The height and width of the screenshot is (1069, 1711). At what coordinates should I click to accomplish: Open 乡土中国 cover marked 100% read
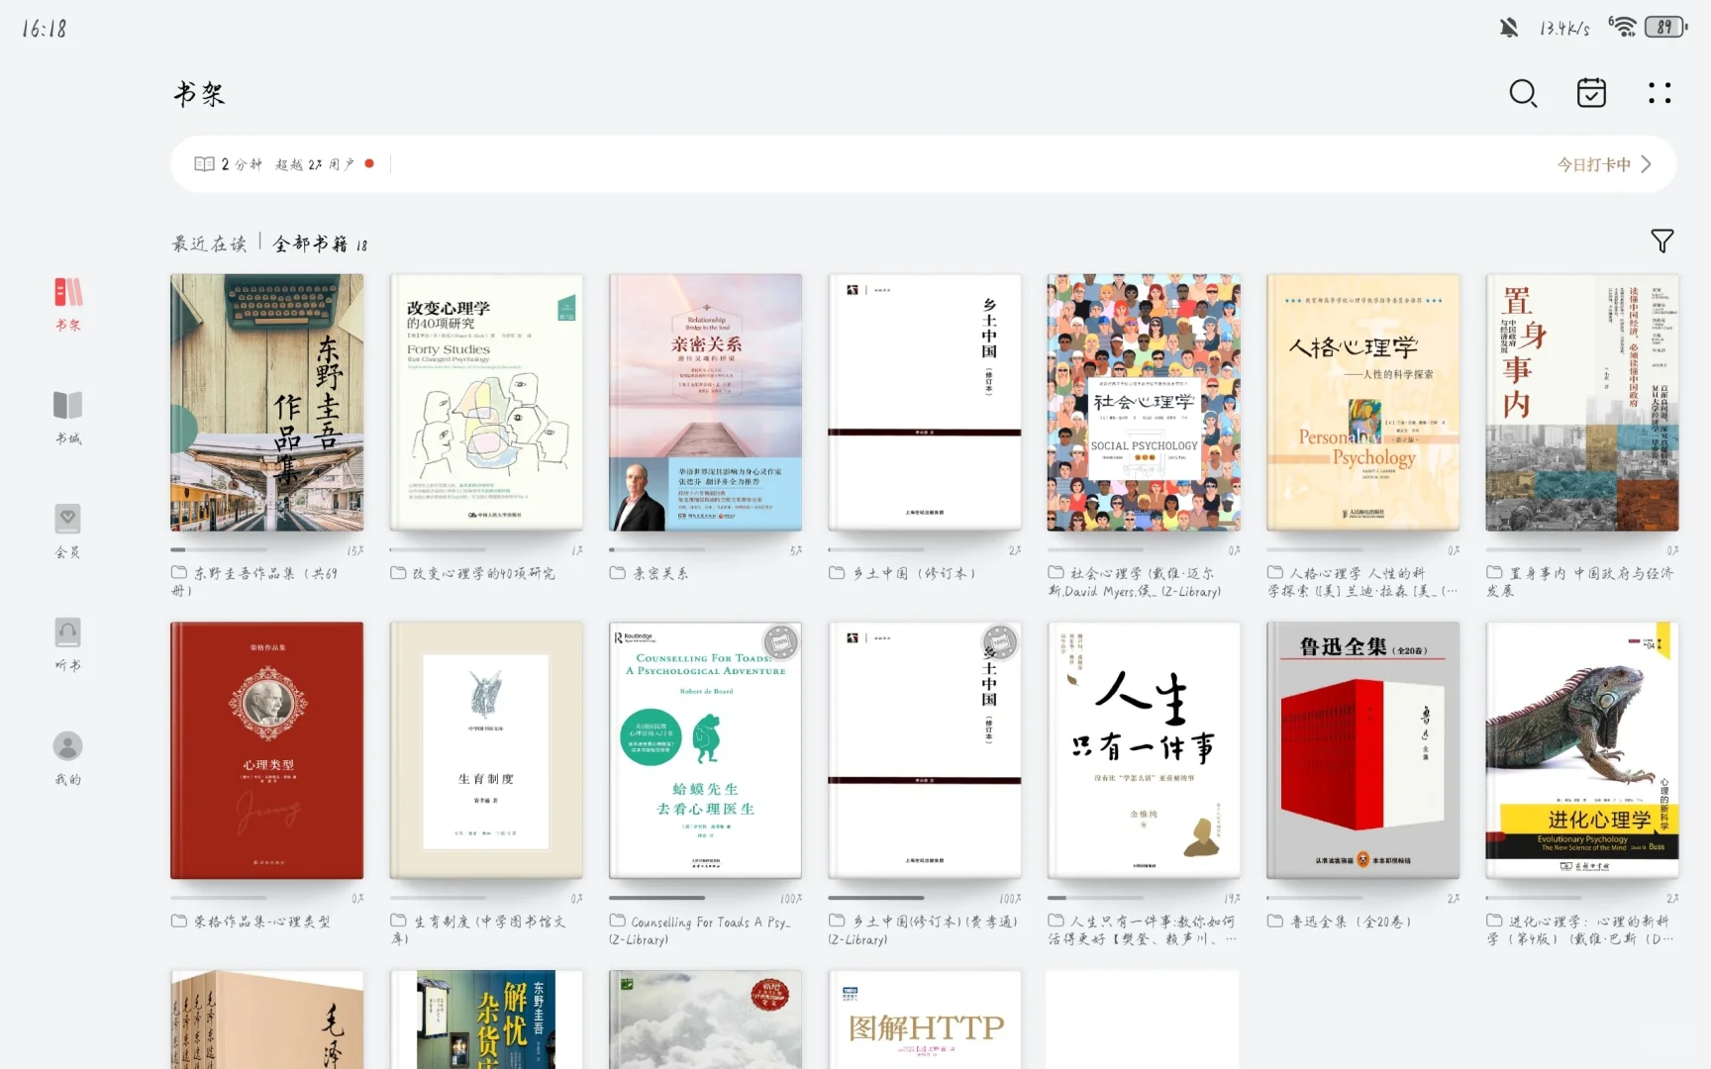(925, 750)
